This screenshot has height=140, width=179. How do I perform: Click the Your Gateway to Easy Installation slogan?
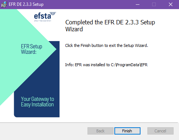click(37, 102)
